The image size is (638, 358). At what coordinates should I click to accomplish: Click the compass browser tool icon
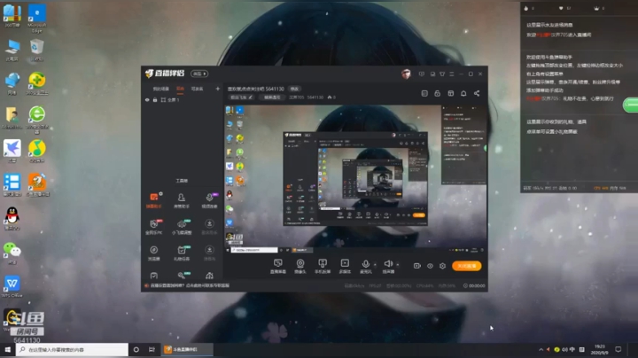tap(154, 253)
